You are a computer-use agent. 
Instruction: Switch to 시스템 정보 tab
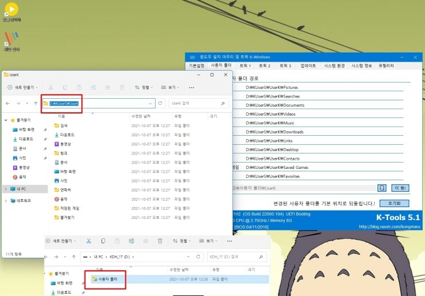362,66
